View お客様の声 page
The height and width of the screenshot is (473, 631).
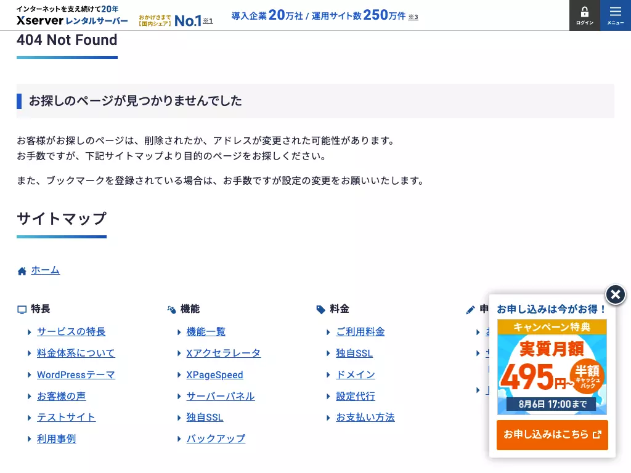click(61, 396)
